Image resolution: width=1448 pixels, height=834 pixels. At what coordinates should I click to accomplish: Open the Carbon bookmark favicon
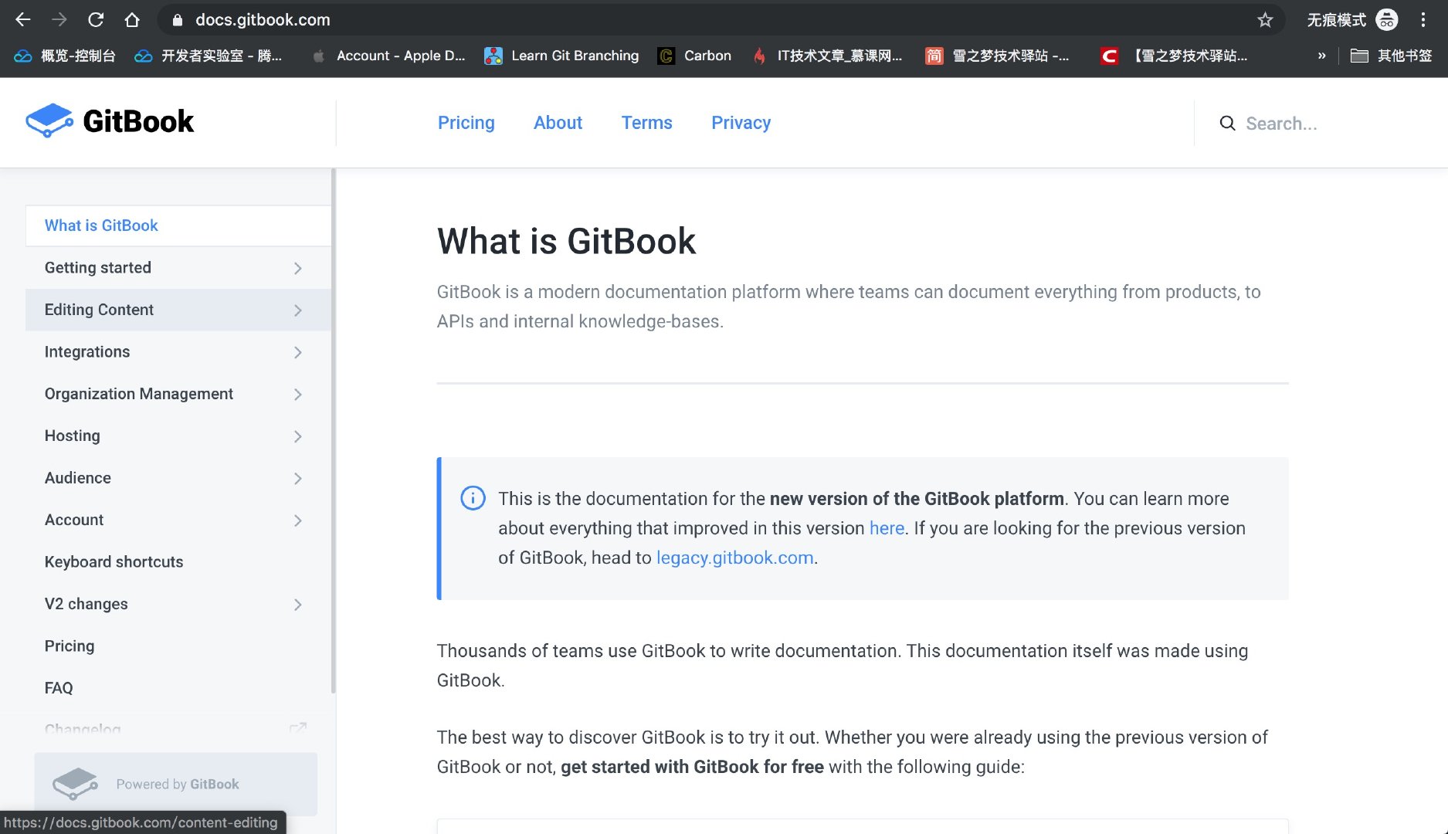pos(665,56)
